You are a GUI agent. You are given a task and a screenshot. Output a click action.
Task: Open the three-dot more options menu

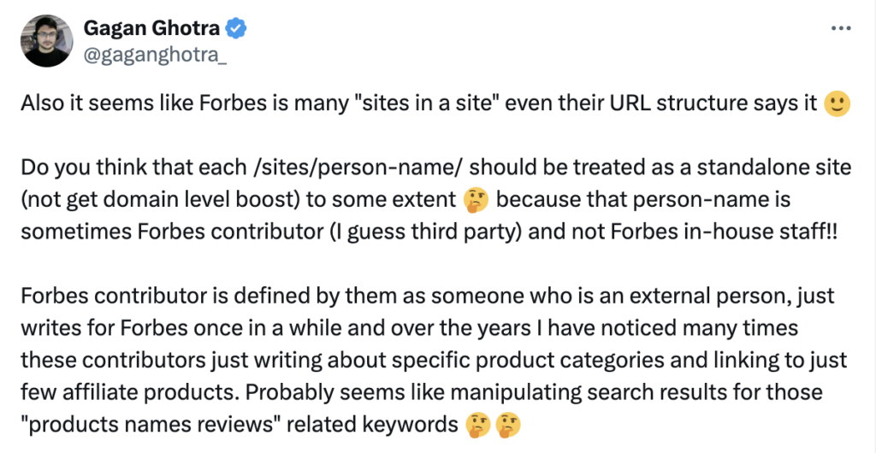[841, 28]
